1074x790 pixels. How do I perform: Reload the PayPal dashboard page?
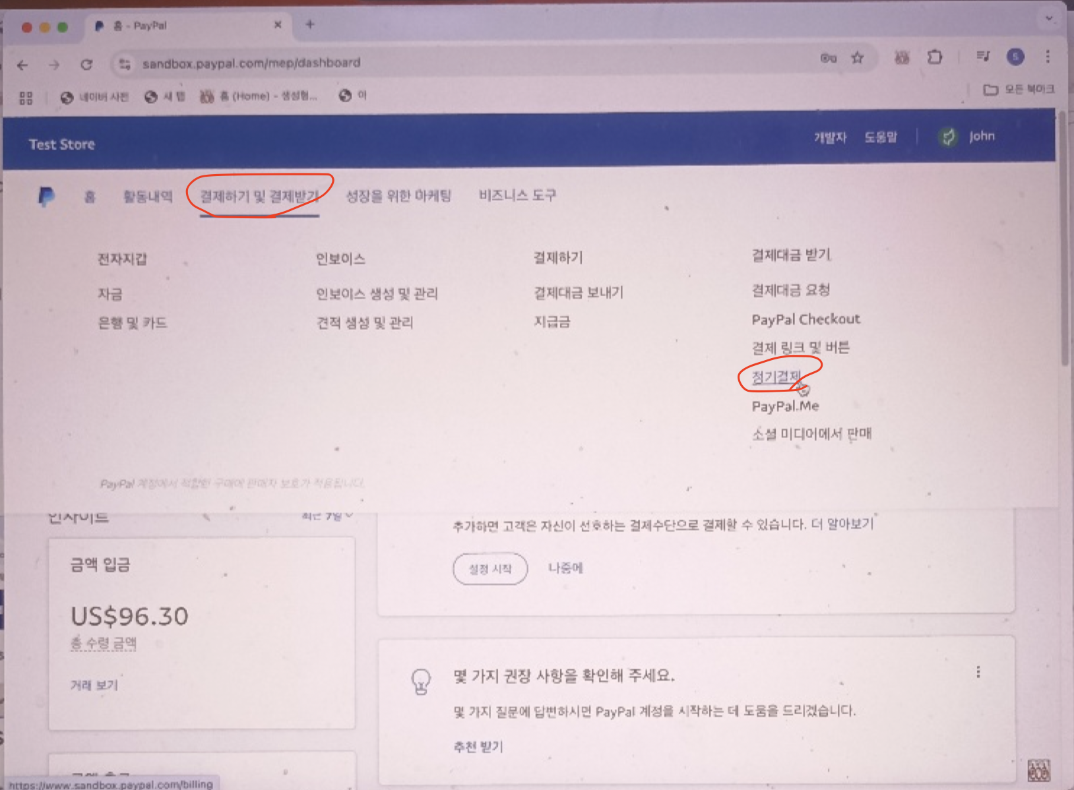86,65
